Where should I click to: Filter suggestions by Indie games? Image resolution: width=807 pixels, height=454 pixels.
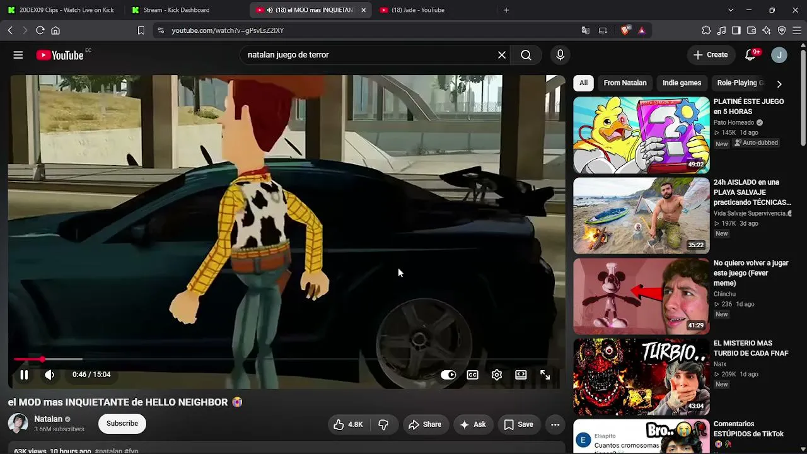[682, 83]
